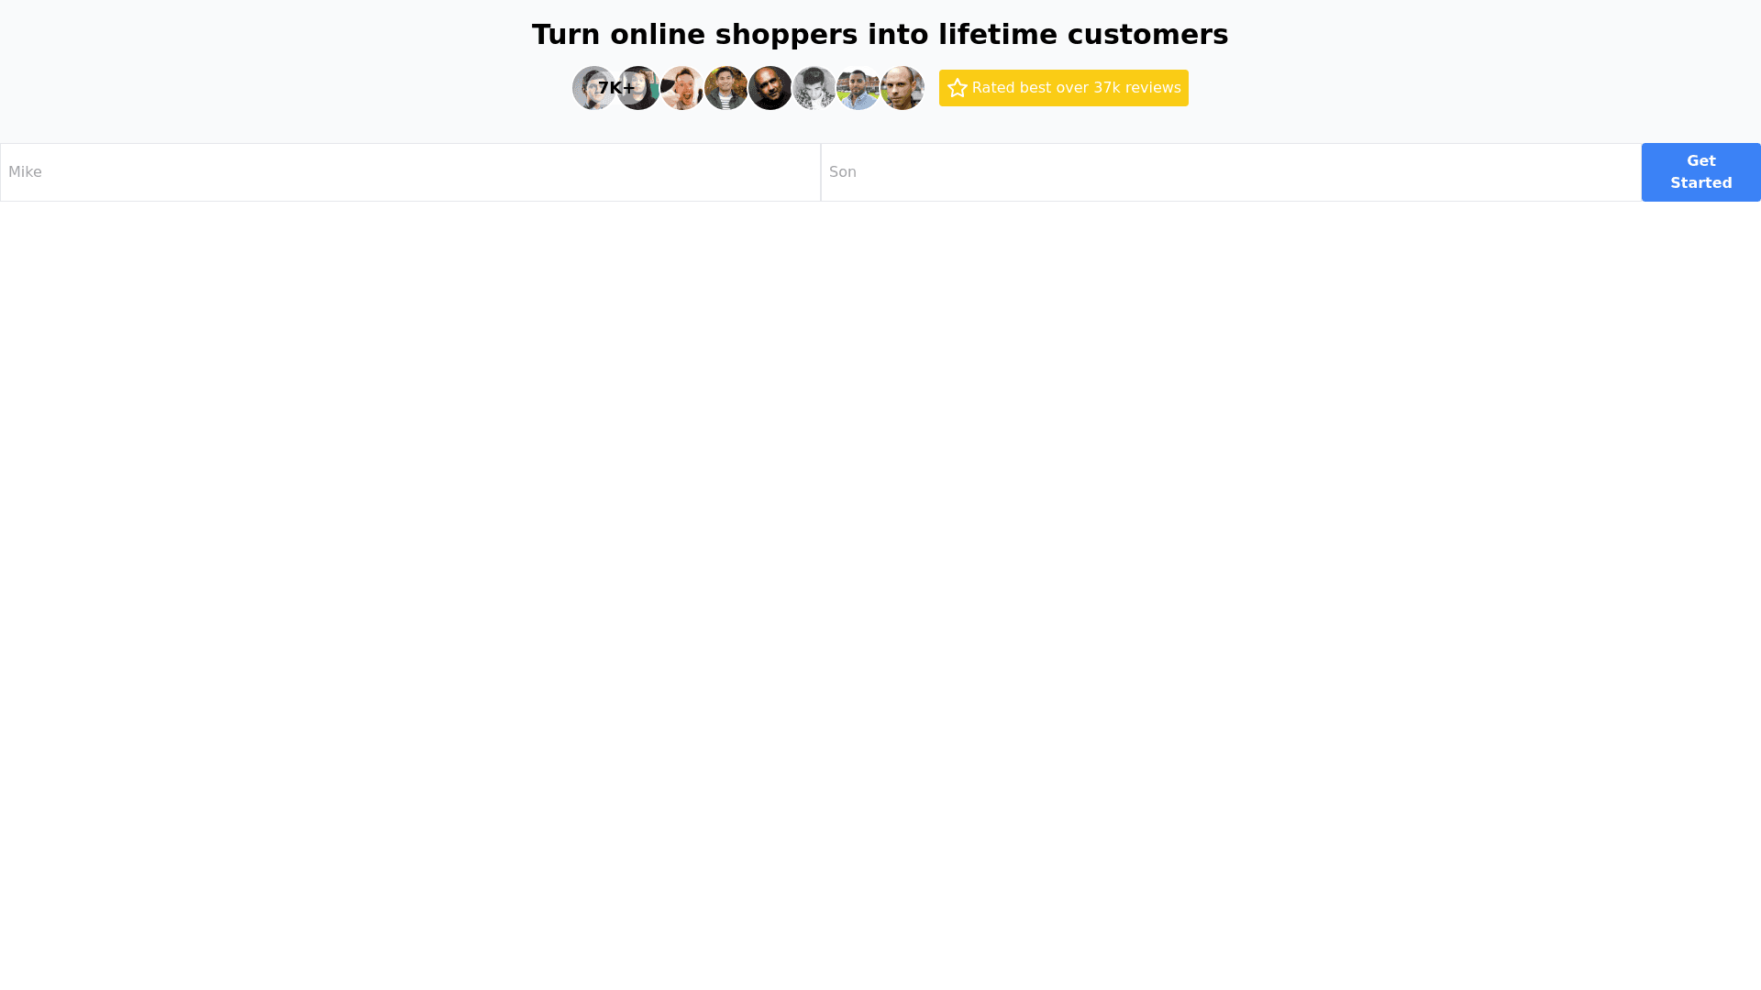This screenshot has height=990, width=1761.
Task: Click the excited red-haired man avatar
Action: coord(682,88)
